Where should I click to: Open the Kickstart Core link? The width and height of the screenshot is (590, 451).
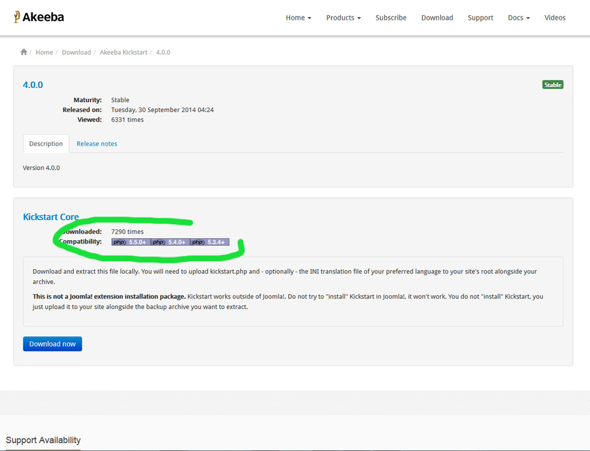(51, 217)
